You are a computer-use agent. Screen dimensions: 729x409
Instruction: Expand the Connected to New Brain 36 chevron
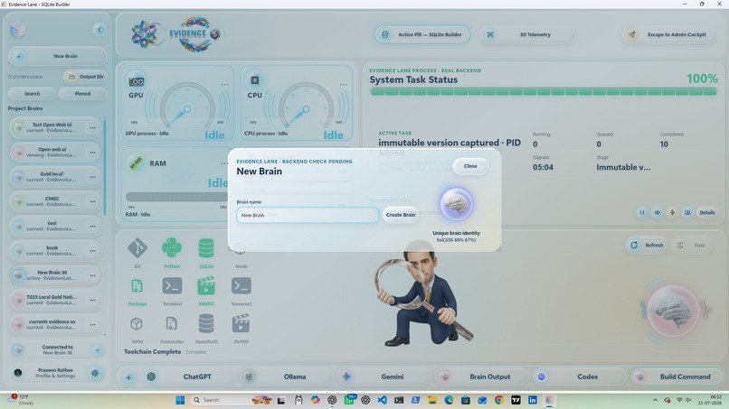pyautogui.click(x=97, y=350)
